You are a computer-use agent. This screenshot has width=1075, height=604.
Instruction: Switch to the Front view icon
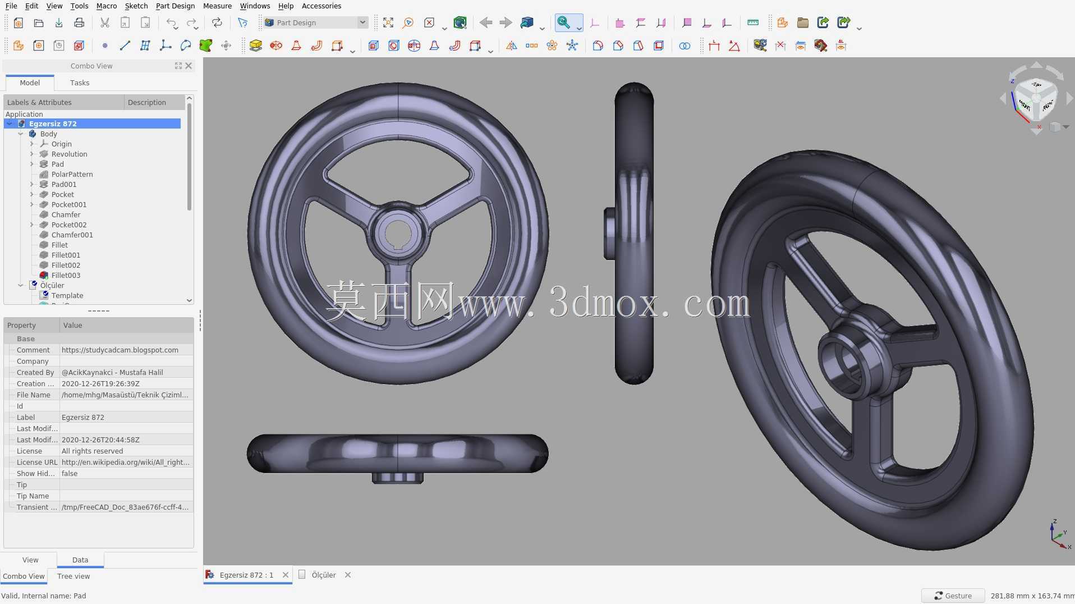click(619, 22)
